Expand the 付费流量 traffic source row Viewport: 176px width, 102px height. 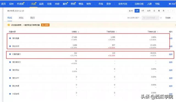tap(10, 54)
